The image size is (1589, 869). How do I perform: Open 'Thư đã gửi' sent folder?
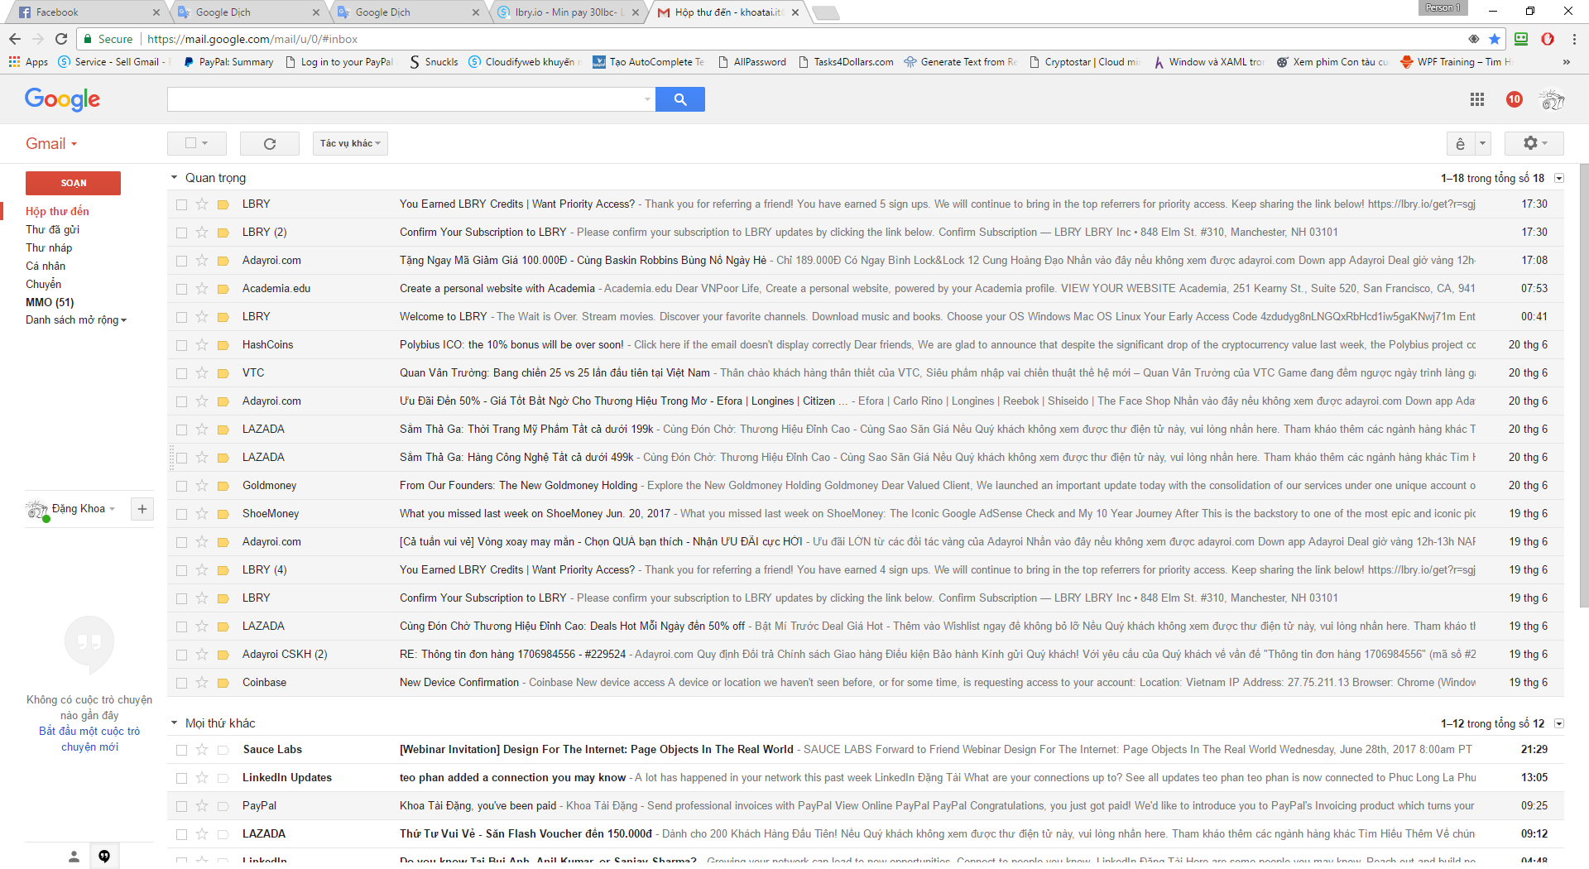[x=53, y=230]
